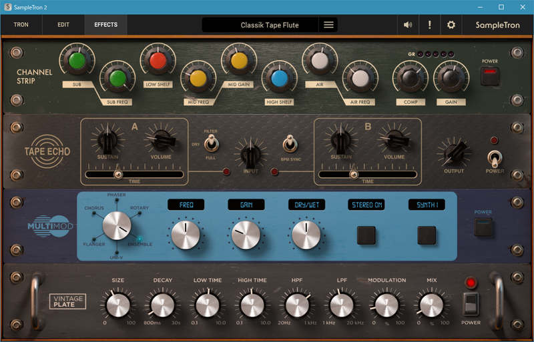Click the speaker audio icon in the header
The height and width of the screenshot is (342, 534).
point(408,25)
